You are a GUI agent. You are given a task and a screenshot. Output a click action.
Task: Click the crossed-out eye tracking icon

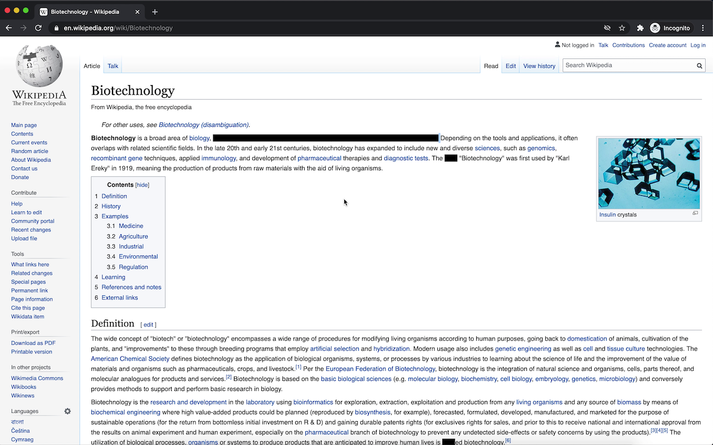coord(607,28)
